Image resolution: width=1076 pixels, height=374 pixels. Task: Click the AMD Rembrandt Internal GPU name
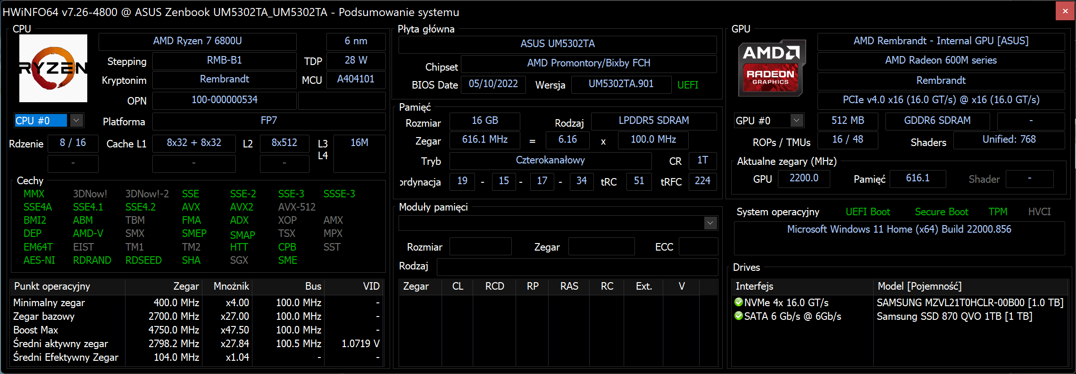(x=941, y=41)
